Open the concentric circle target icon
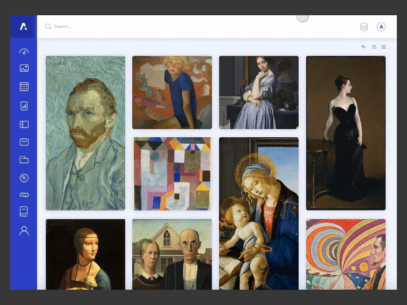This screenshot has width=407, height=305. [24, 178]
